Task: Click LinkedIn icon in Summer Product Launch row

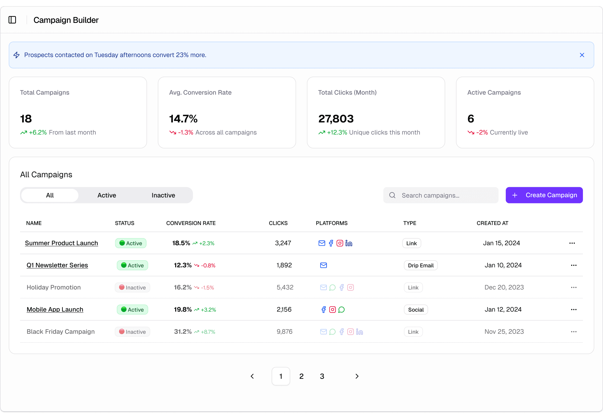Action: click(x=349, y=243)
